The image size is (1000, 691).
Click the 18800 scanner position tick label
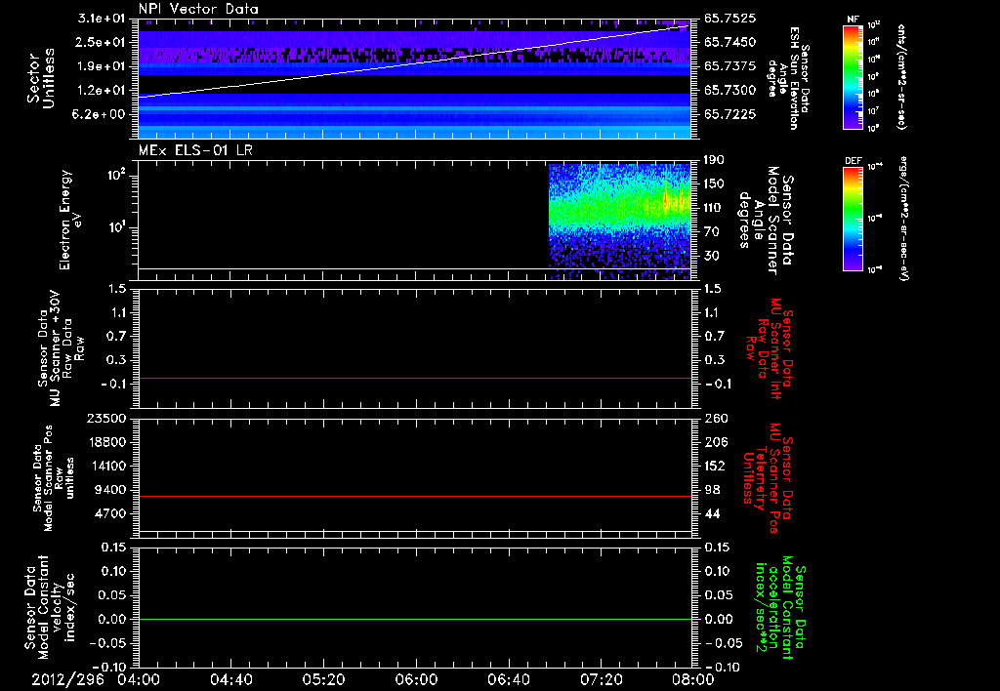106,442
